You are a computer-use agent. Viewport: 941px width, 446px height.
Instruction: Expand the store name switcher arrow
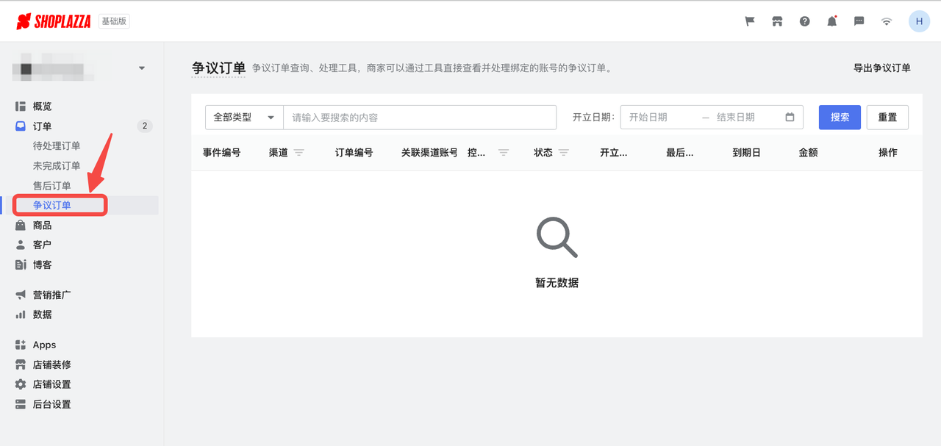coord(142,66)
